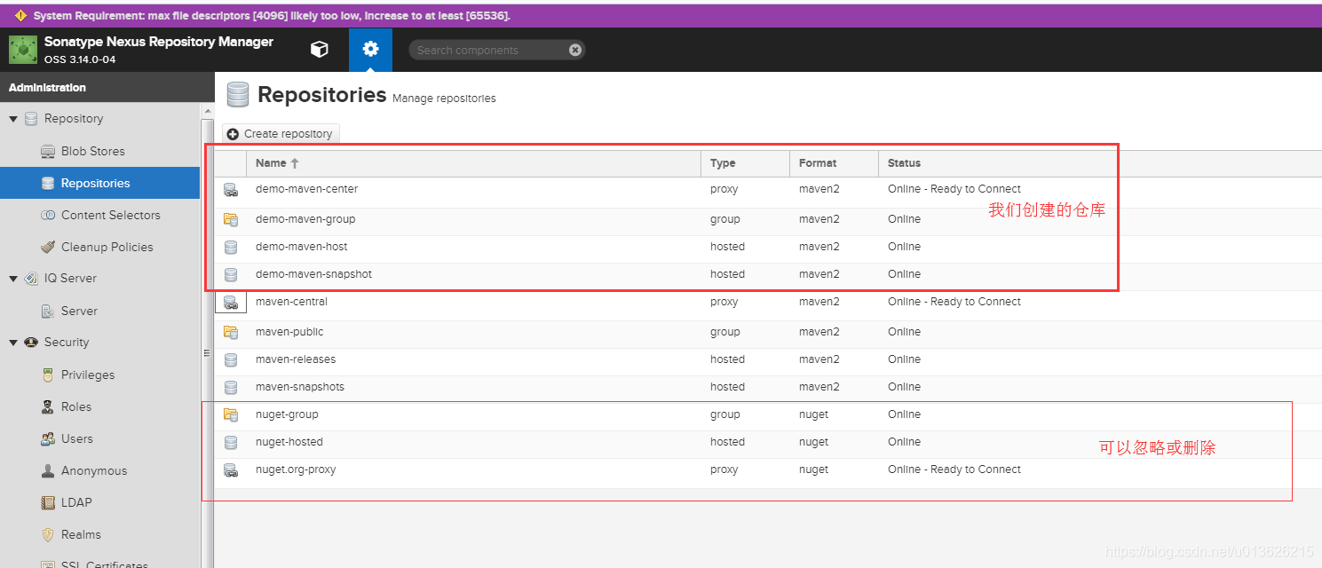
Task: Click the group icon of nuget-group
Action: [x=231, y=414]
